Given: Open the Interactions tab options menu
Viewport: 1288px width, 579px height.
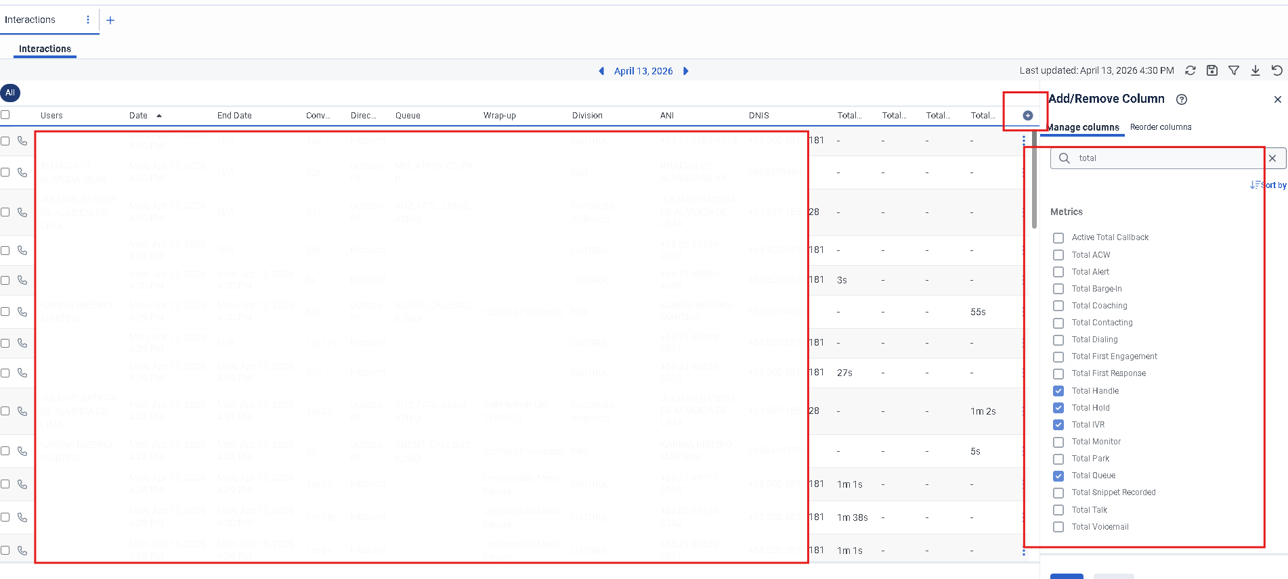Looking at the screenshot, I should pyautogui.click(x=88, y=20).
